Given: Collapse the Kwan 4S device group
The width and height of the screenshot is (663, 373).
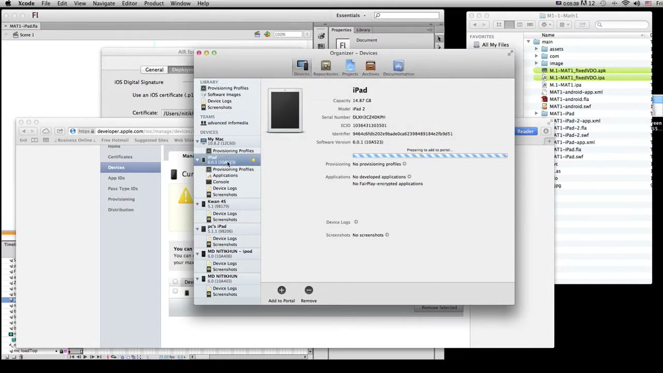Looking at the screenshot, I should click(x=197, y=204).
